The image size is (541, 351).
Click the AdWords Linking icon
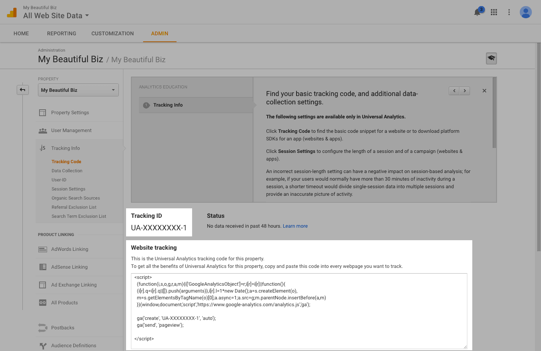click(x=43, y=249)
